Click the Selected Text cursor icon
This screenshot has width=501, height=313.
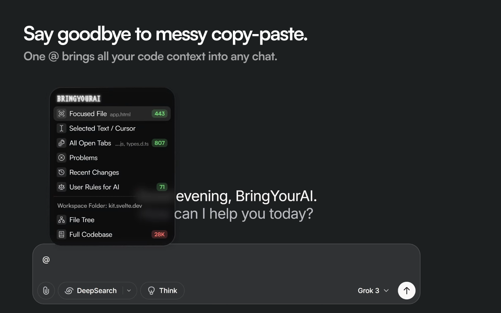61,128
